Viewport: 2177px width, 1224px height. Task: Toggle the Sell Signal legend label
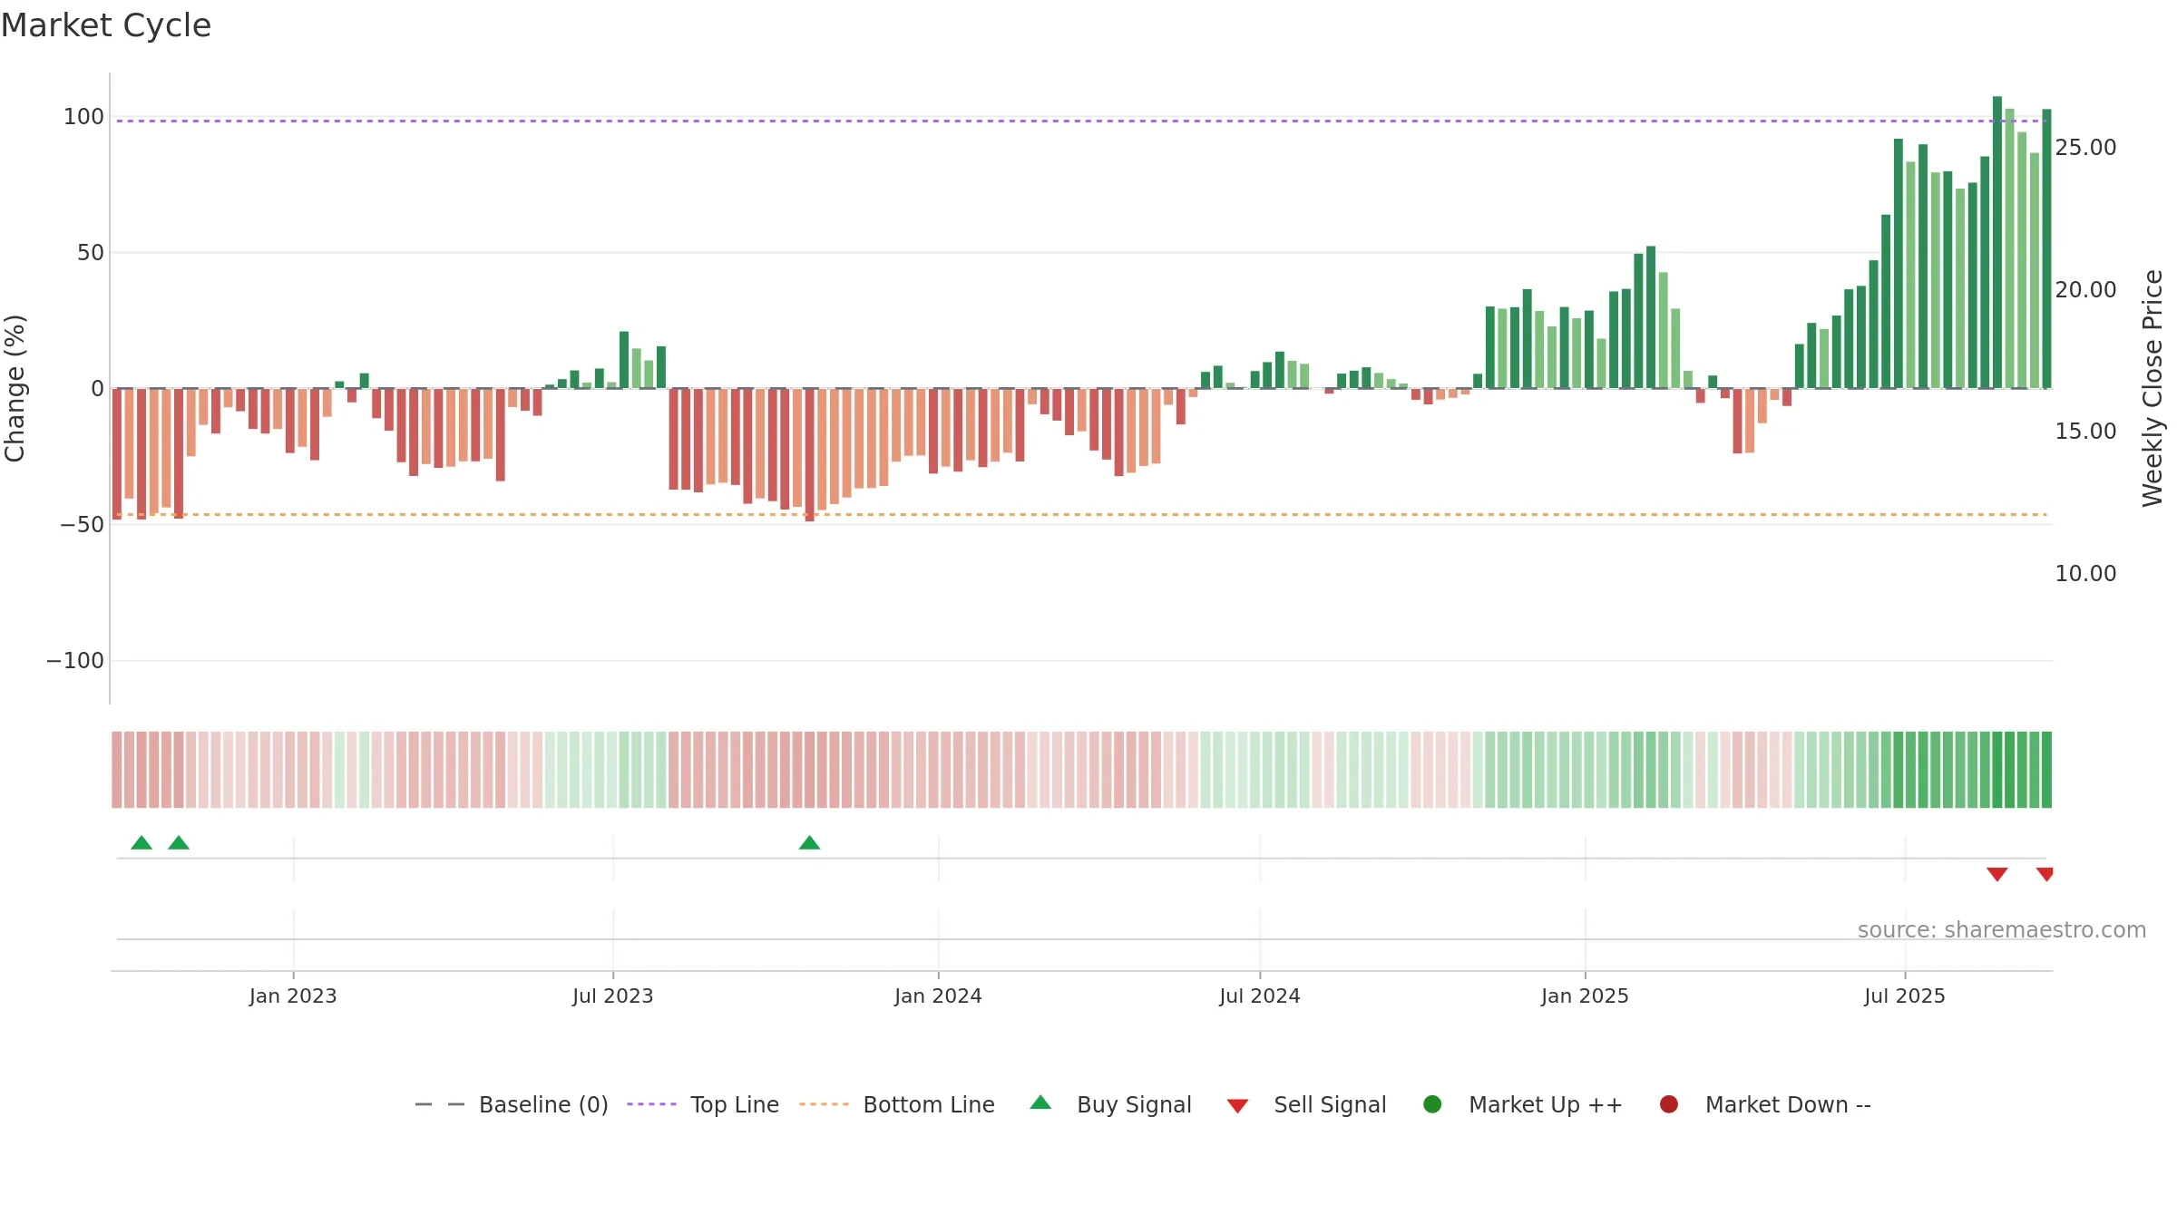point(1330,1104)
